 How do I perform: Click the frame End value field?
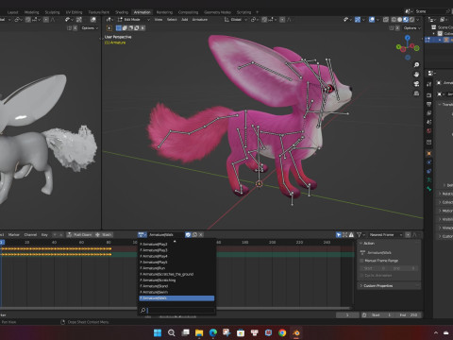[409, 314]
